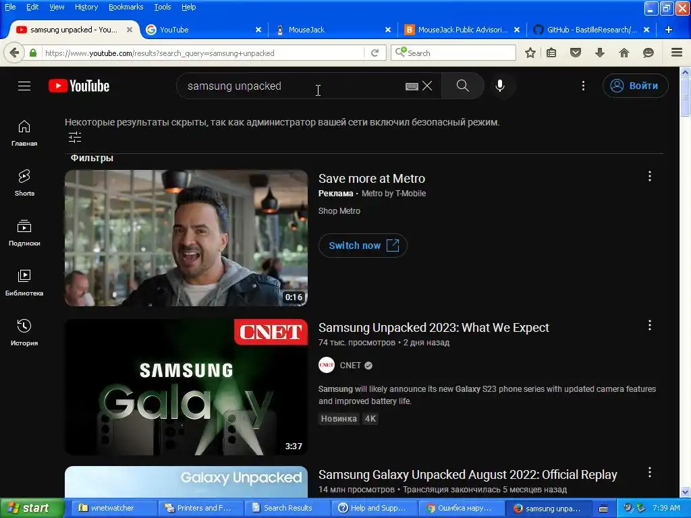The height and width of the screenshot is (518, 691).
Task: Go to Главная in the sidebar
Action: (24, 133)
